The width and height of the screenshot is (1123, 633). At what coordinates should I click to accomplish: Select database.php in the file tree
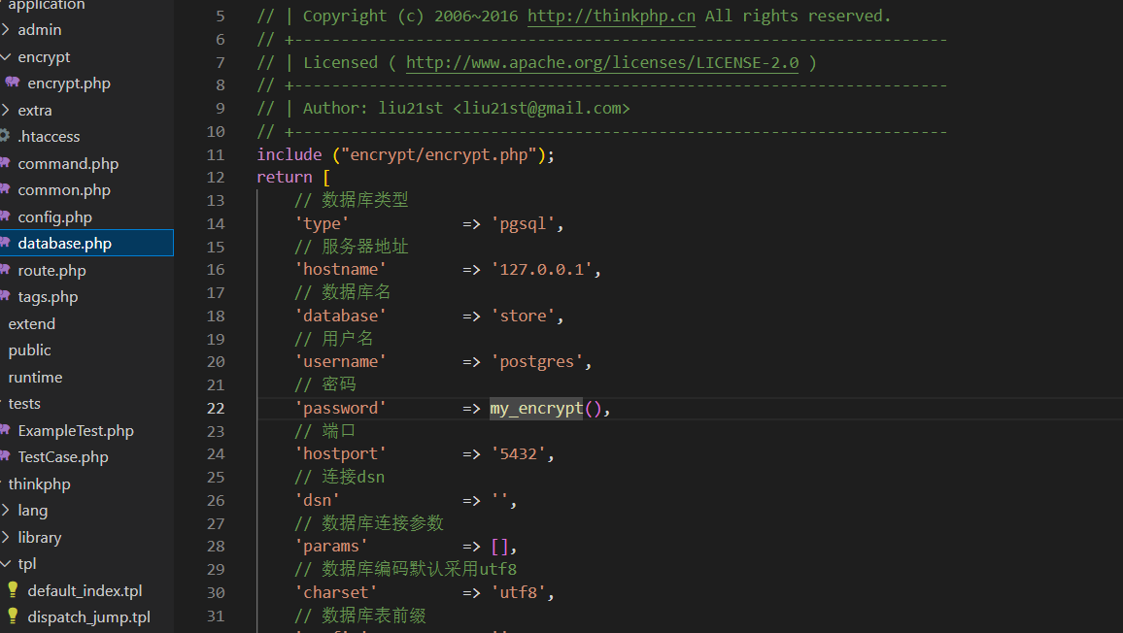click(x=86, y=243)
